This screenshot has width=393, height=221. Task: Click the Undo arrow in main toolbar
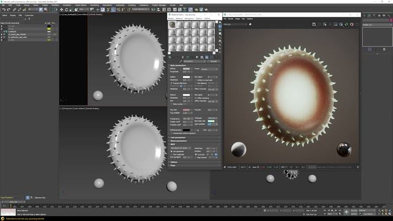tap(4, 10)
